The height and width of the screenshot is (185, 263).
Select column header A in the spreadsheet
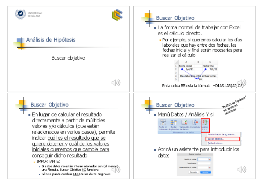click(186, 62)
